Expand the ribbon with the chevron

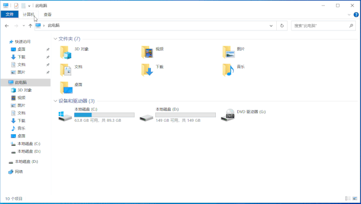tap(349, 15)
